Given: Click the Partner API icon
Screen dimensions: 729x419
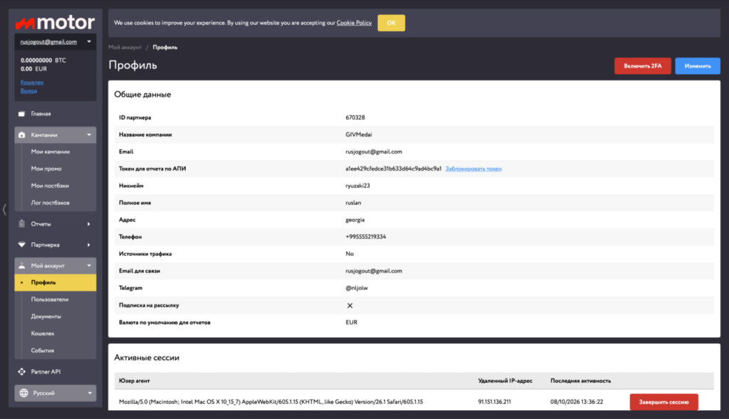Looking at the screenshot, I should (x=22, y=371).
